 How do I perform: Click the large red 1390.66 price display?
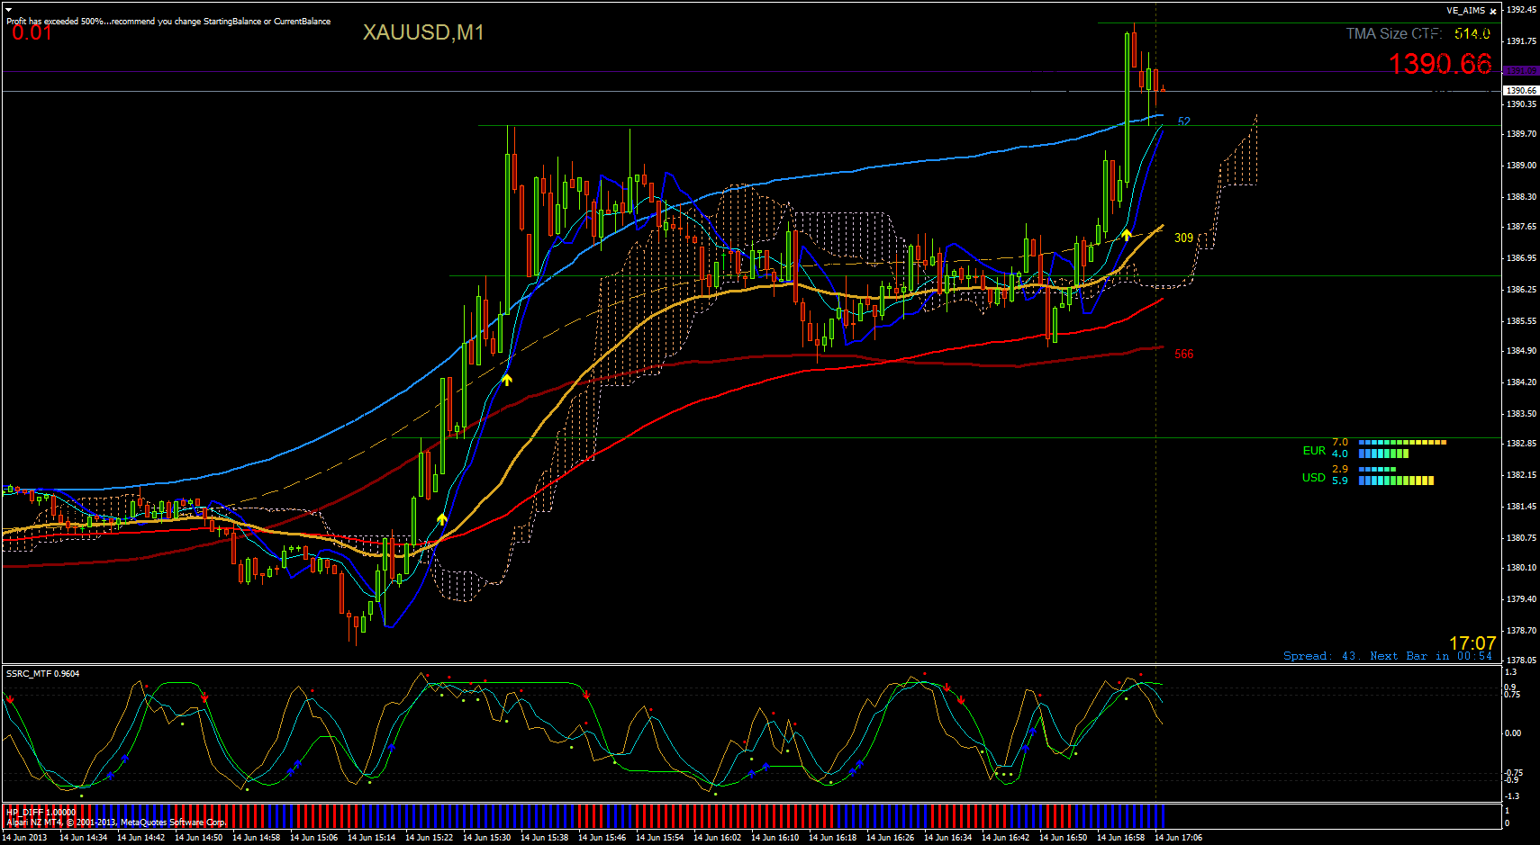pos(1440,64)
